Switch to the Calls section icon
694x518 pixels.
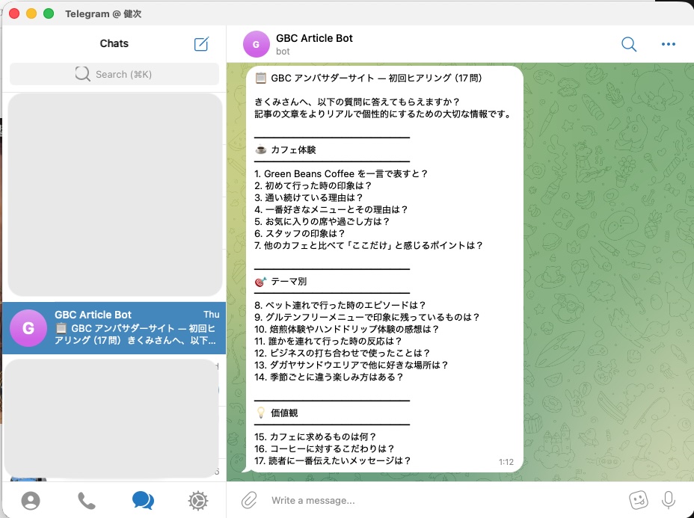pos(87,502)
